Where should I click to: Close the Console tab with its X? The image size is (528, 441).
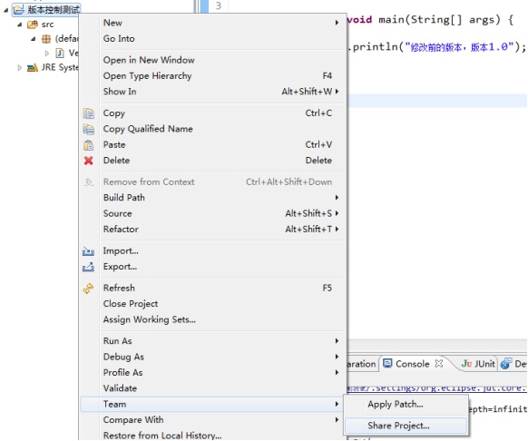coord(439,363)
